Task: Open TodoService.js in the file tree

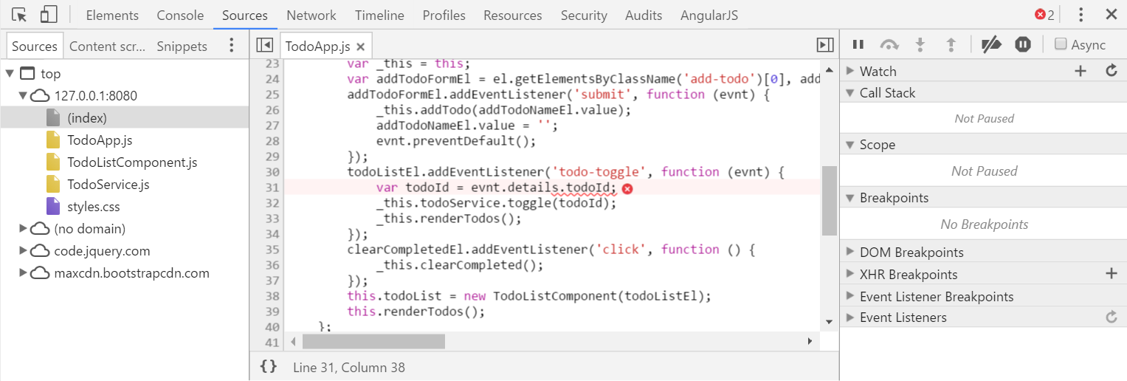Action: point(108,185)
